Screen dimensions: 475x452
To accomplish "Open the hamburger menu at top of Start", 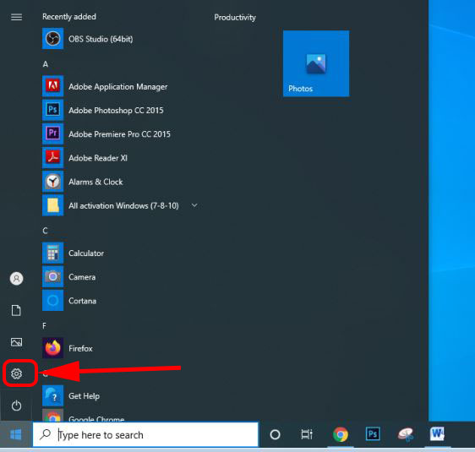I will tap(16, 17).
